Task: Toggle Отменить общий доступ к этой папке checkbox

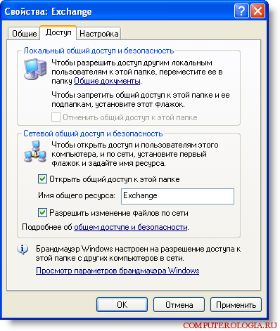Action: (x=56, y=117)
